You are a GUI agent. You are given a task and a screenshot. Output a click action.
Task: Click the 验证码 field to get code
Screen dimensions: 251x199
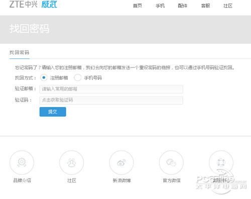coord(111,100)
